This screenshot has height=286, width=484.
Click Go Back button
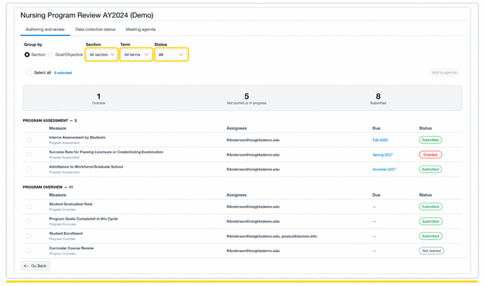[x=35, y=266]
